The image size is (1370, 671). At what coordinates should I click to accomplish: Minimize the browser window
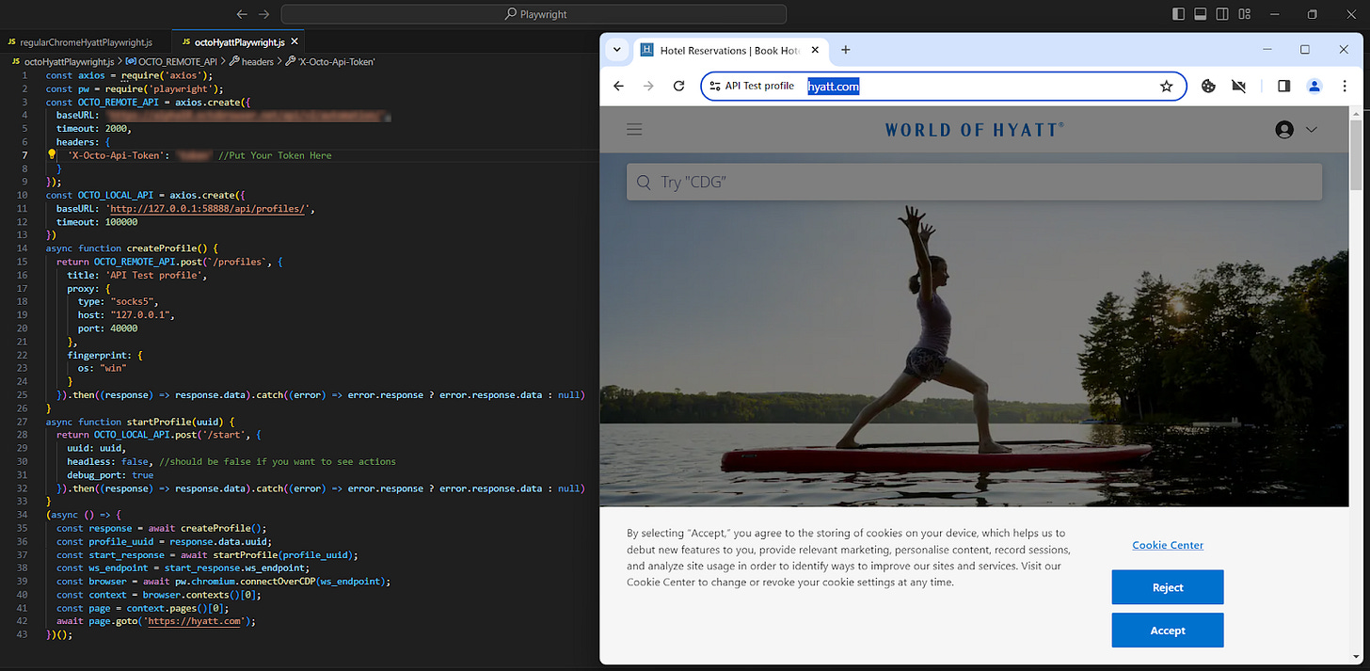tap(1266, 49)
